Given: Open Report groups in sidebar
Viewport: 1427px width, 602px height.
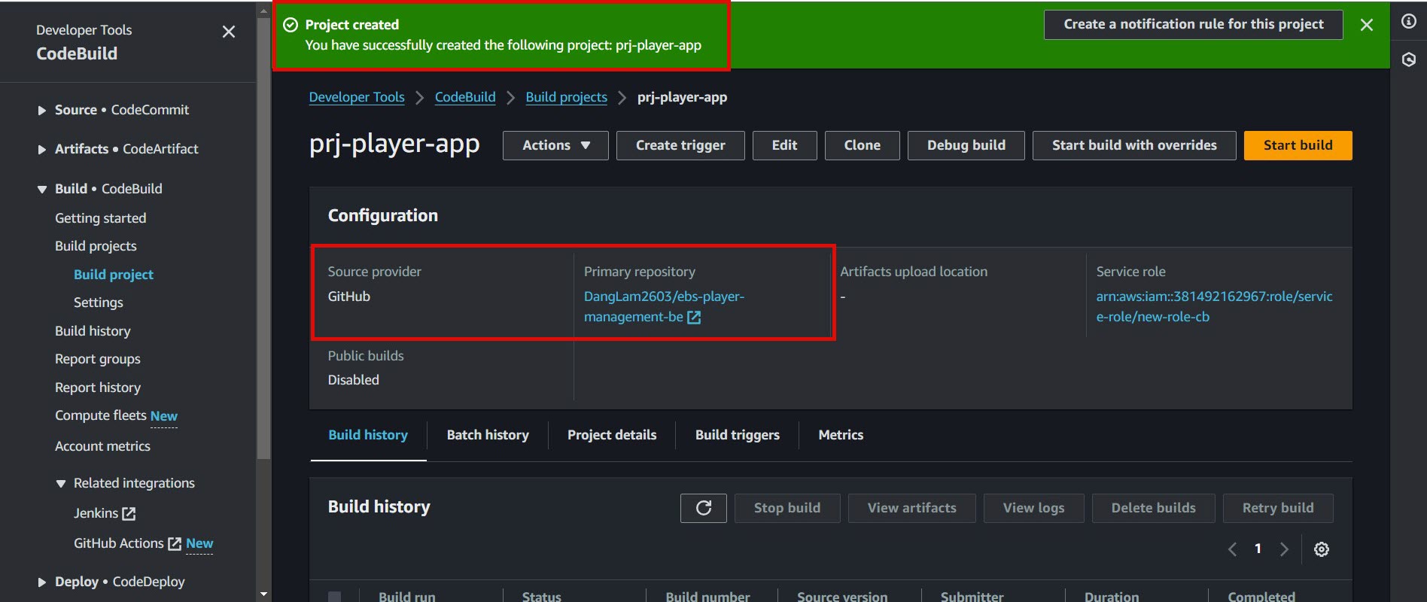Looking at the screenshot, I should [98, 359].
